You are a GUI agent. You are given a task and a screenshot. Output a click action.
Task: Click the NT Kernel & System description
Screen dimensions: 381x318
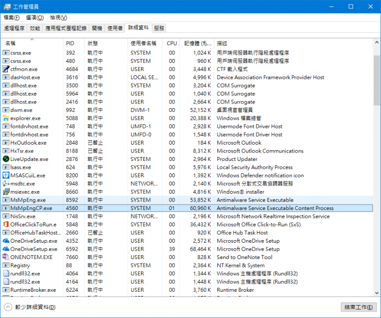241,265
